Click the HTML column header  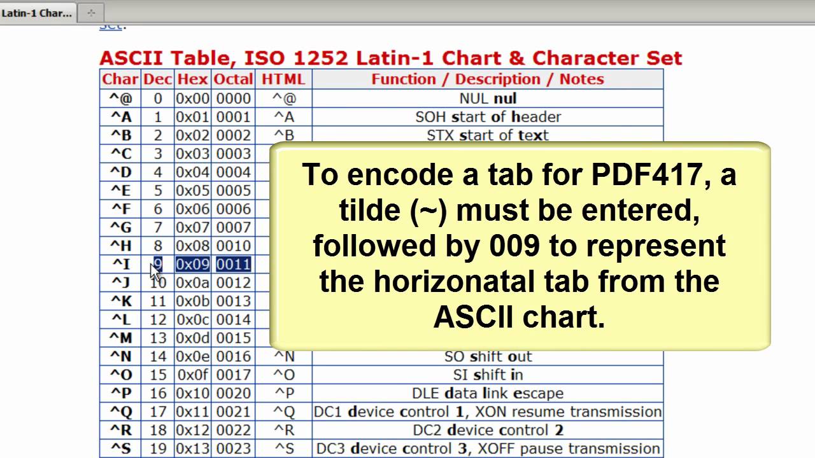(283, 79)
